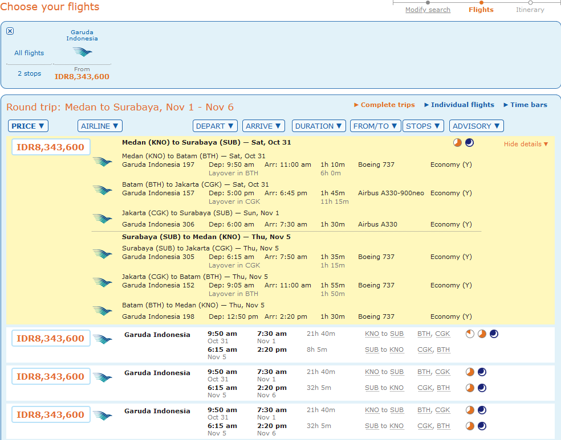The width and height of the screenshot is (561, 440).
Task: Toggle the All flights filter option
Action: (29, 52)
